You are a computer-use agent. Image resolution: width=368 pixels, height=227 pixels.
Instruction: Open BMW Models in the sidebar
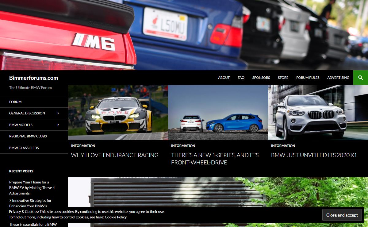[x=21, y=125]
